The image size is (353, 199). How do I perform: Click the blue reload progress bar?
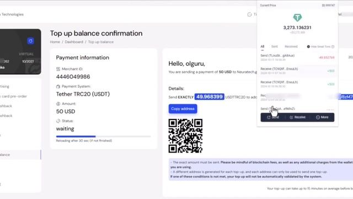(x=76, y=137)
